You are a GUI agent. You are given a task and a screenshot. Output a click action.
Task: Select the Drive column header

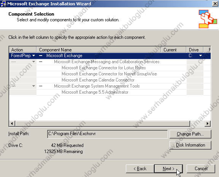(195, 50)
